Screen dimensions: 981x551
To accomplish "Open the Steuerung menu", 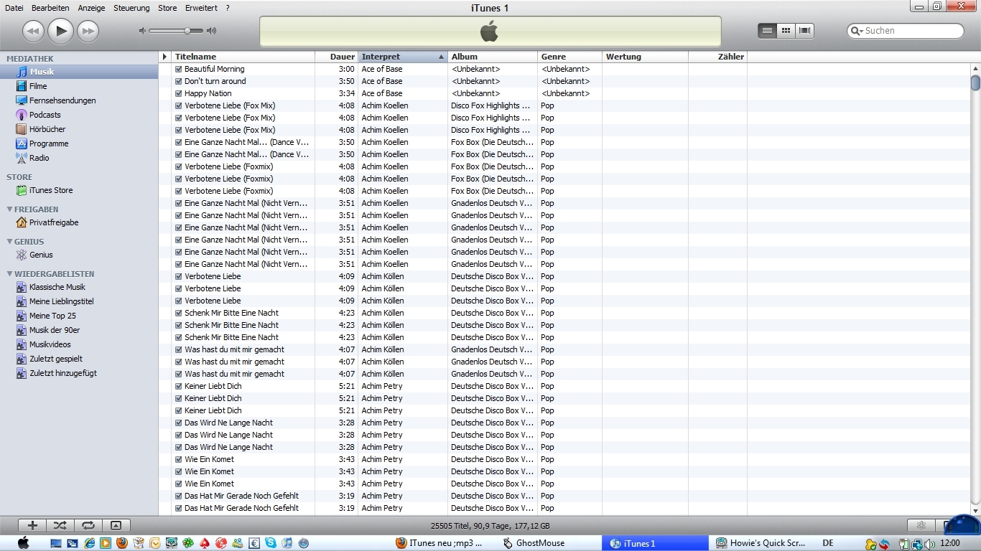I will coord(131,8).
